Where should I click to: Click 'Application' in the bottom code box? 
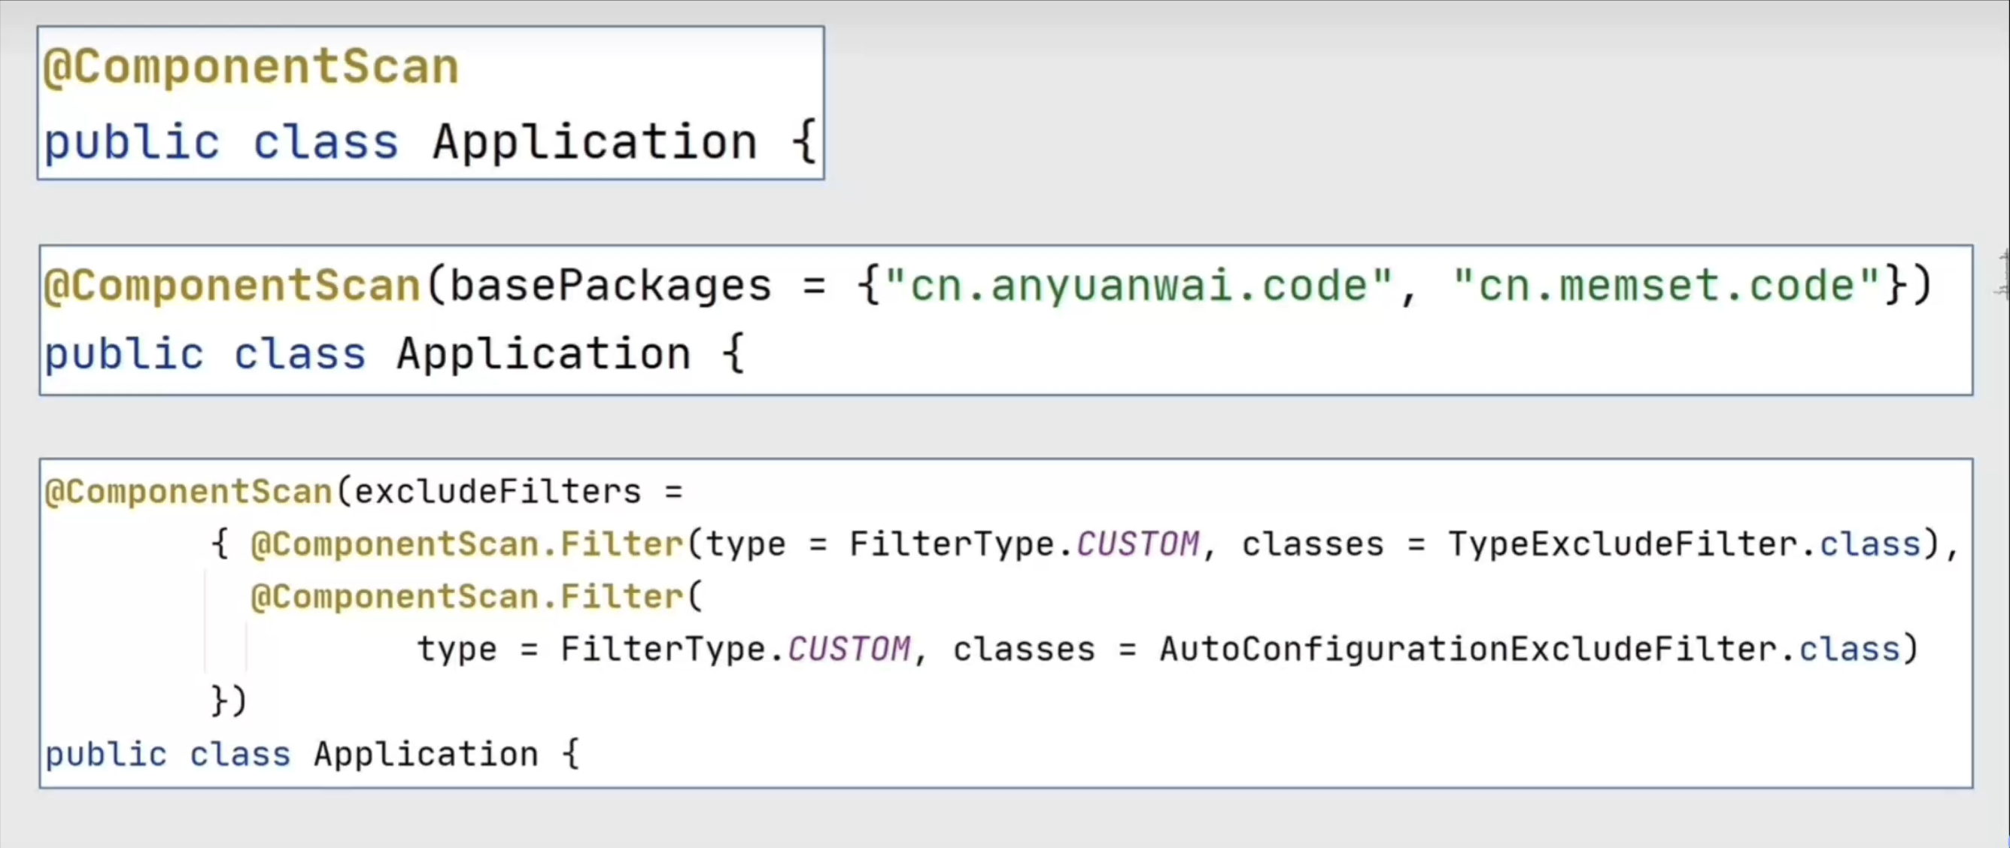point(426,754)
